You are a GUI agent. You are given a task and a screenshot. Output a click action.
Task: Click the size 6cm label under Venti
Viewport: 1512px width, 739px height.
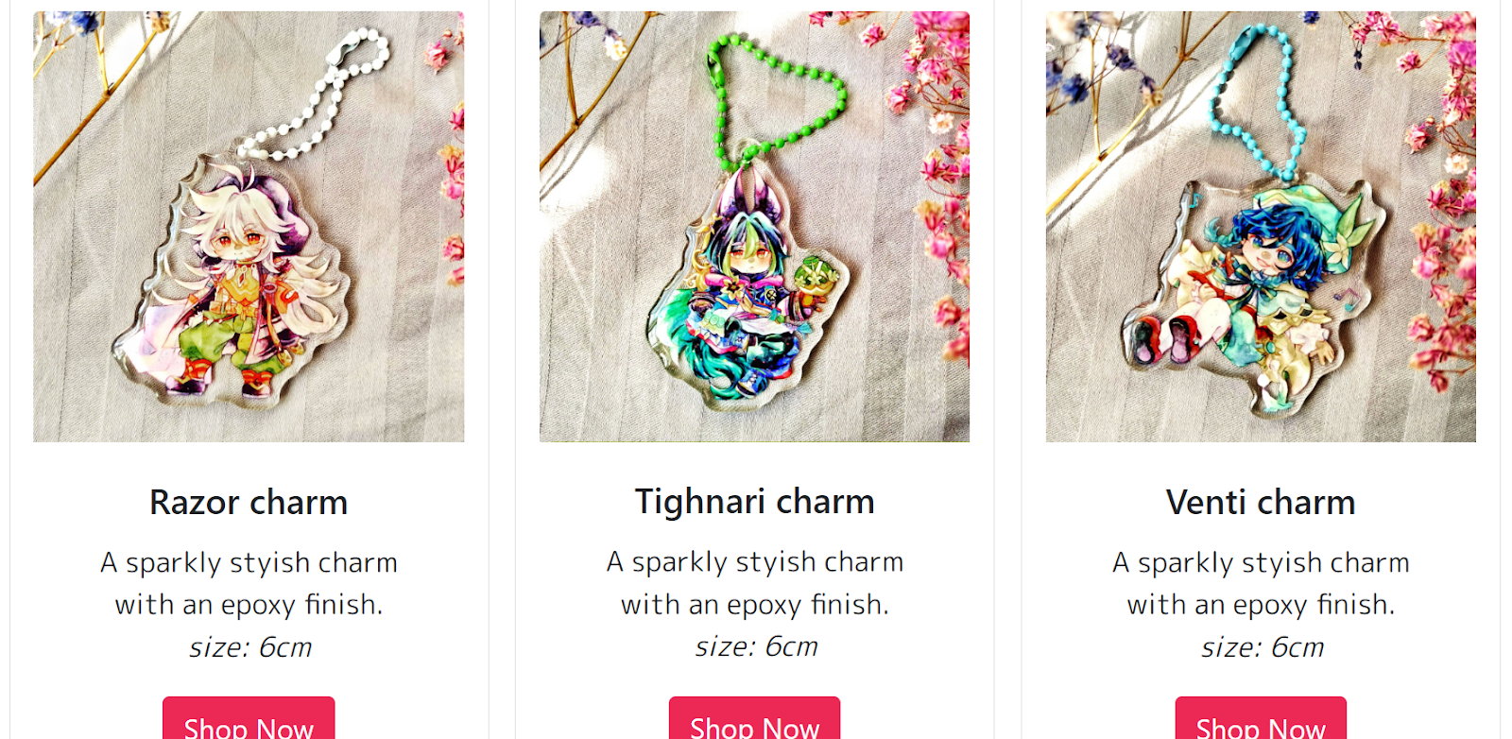pyautogui.click(x=1263, y=647)
